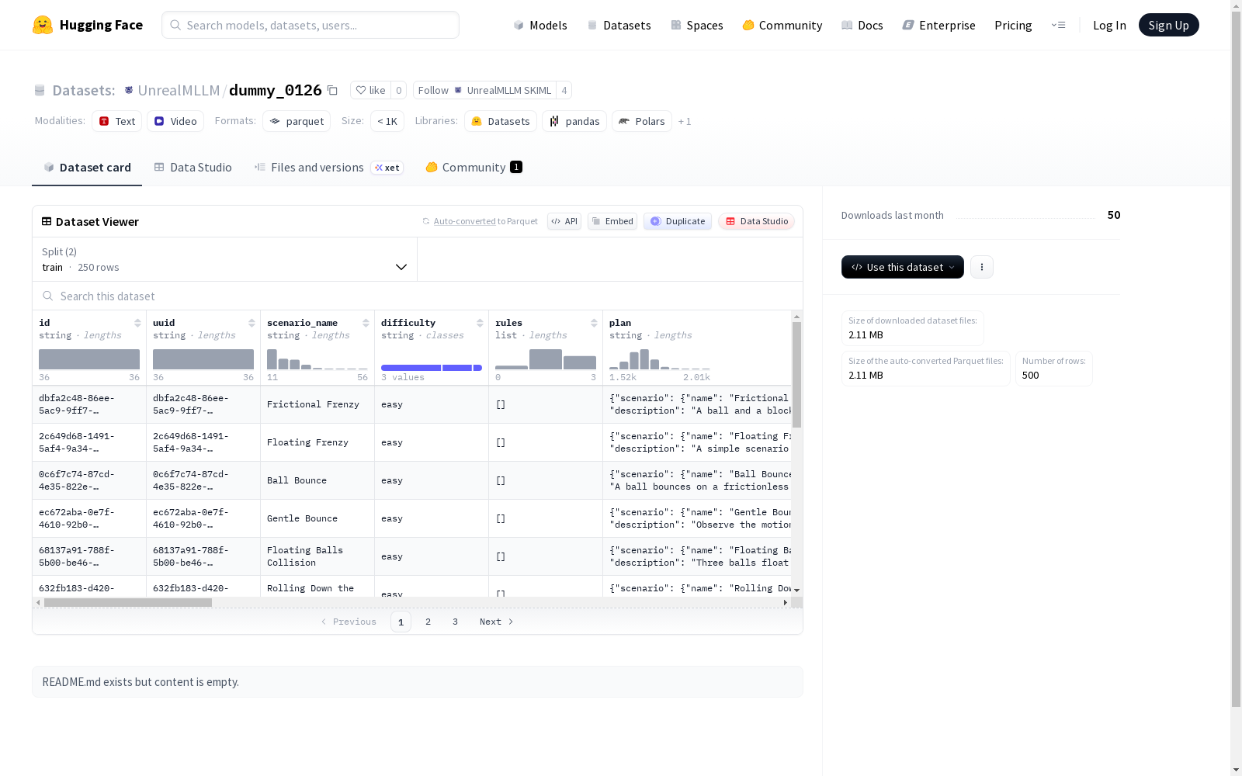
Task: Open Datasets in the top navigation
Action: (x=619, y=25)
